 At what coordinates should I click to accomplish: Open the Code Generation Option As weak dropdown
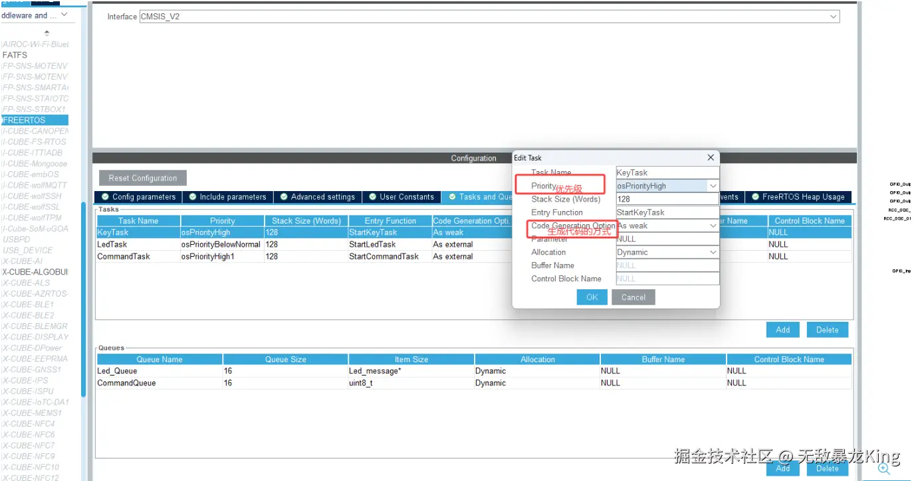[x=713, y=226]
